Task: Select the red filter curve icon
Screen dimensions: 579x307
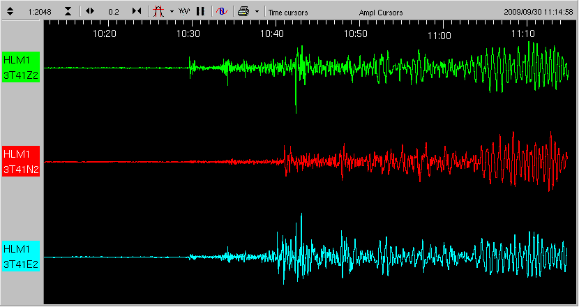Action: click(158, 12)
